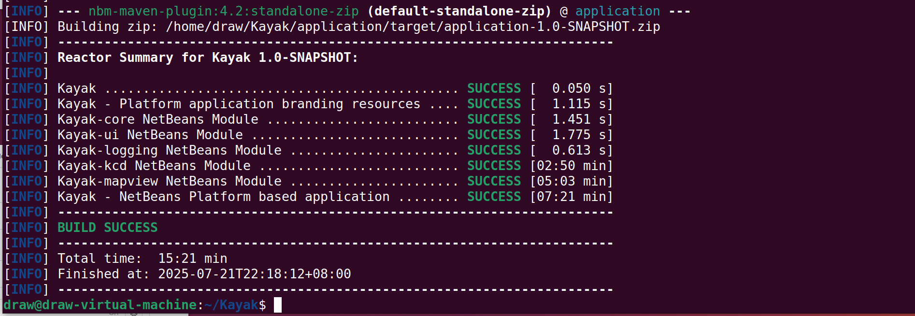Click the '[02:50 min]' duration value
This screenshot has width=915, height=316.
(572, 166)
